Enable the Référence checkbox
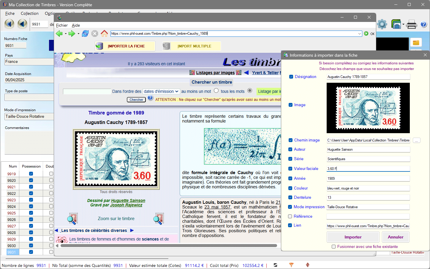 [x=290, y=217]
